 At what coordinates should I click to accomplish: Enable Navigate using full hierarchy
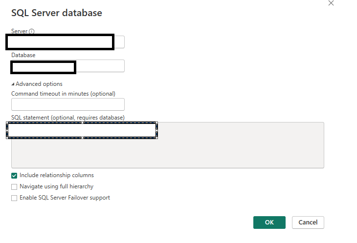coord(14,187)
